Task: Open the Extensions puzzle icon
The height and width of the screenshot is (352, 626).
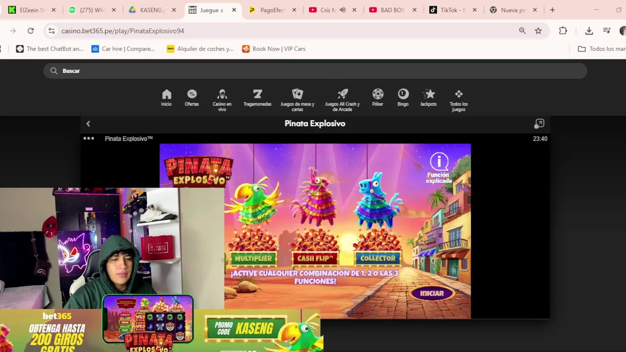Action: pyautogui.click(x=563, y=31)
